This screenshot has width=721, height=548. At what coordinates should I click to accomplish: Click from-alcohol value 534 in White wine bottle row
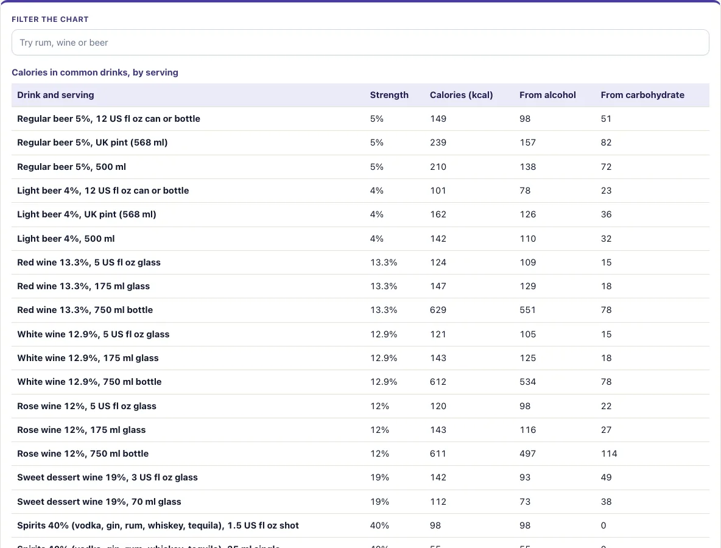click(528, 382)
